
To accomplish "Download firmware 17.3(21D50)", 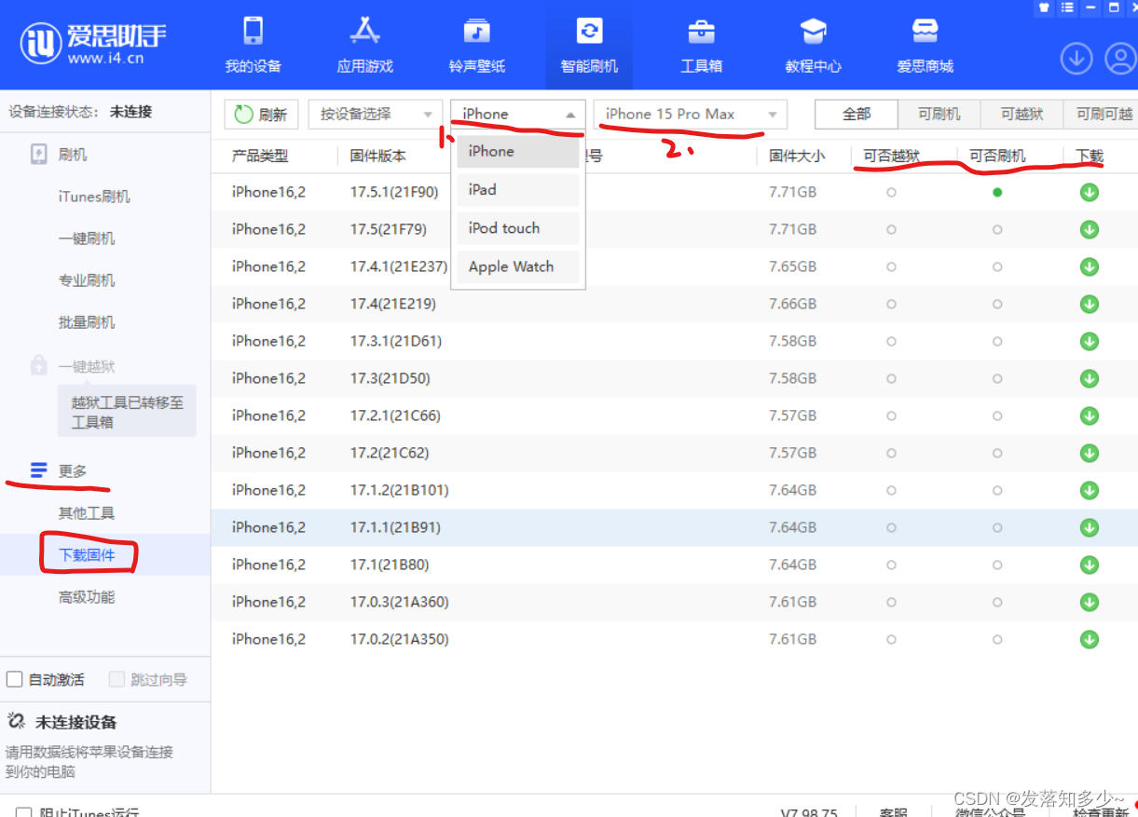I will [1089, 378].
